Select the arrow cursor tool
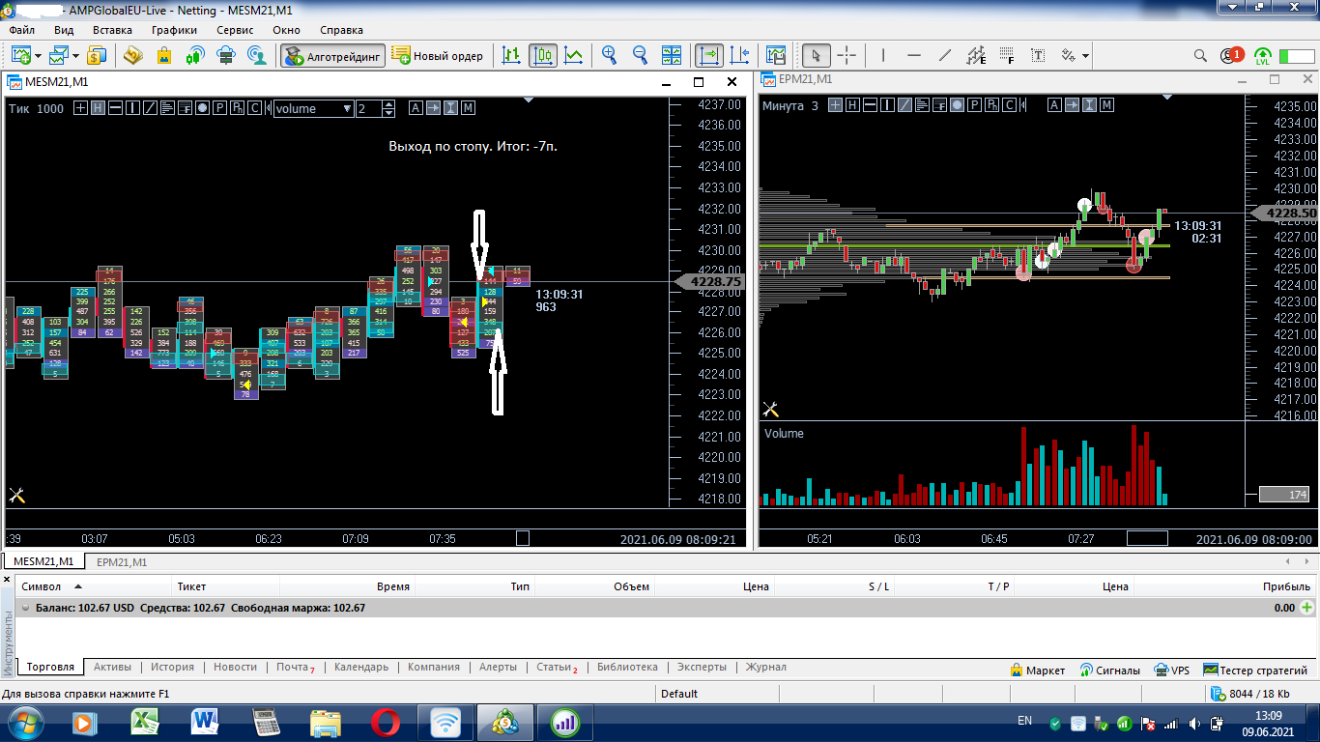This screenshot has height=742, width=1320. [817, 55]
